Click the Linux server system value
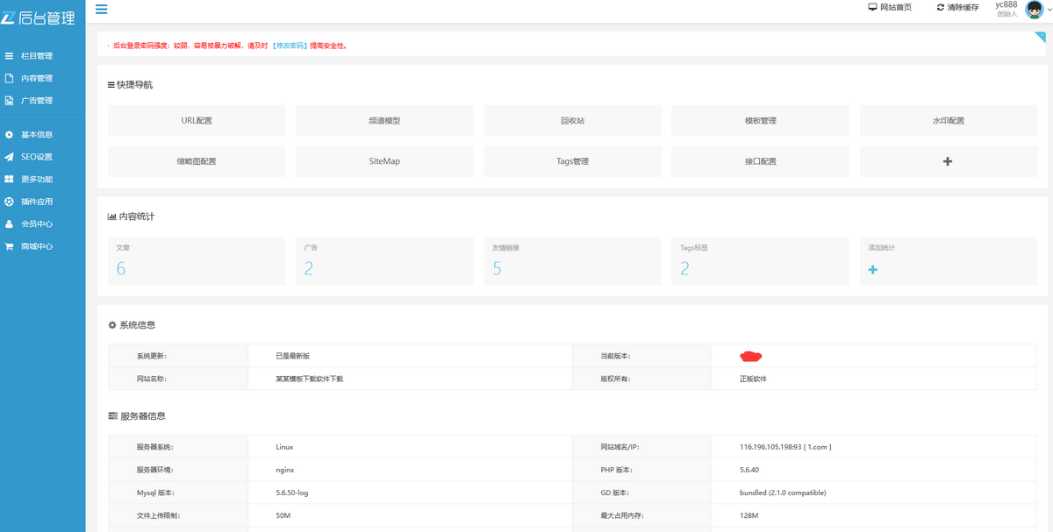The width and height of the screenshot is (1053, 532). click(284, 447)
